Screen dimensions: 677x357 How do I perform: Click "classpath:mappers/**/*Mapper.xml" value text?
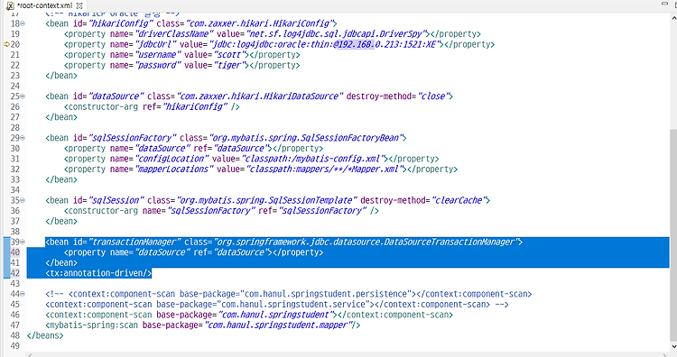(x=324, y=169)
